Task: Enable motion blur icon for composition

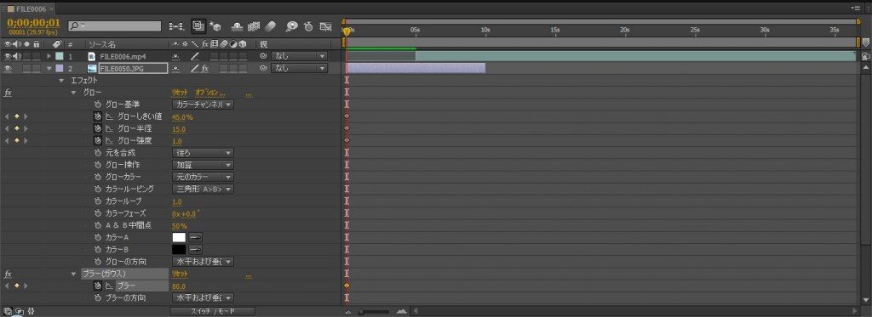Action: tap(270, 26)
